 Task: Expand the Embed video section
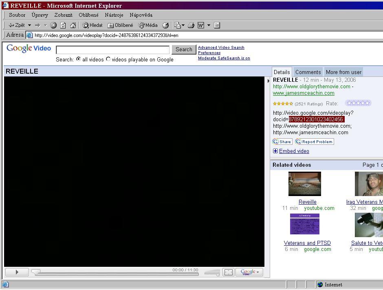tap(294, 151)
